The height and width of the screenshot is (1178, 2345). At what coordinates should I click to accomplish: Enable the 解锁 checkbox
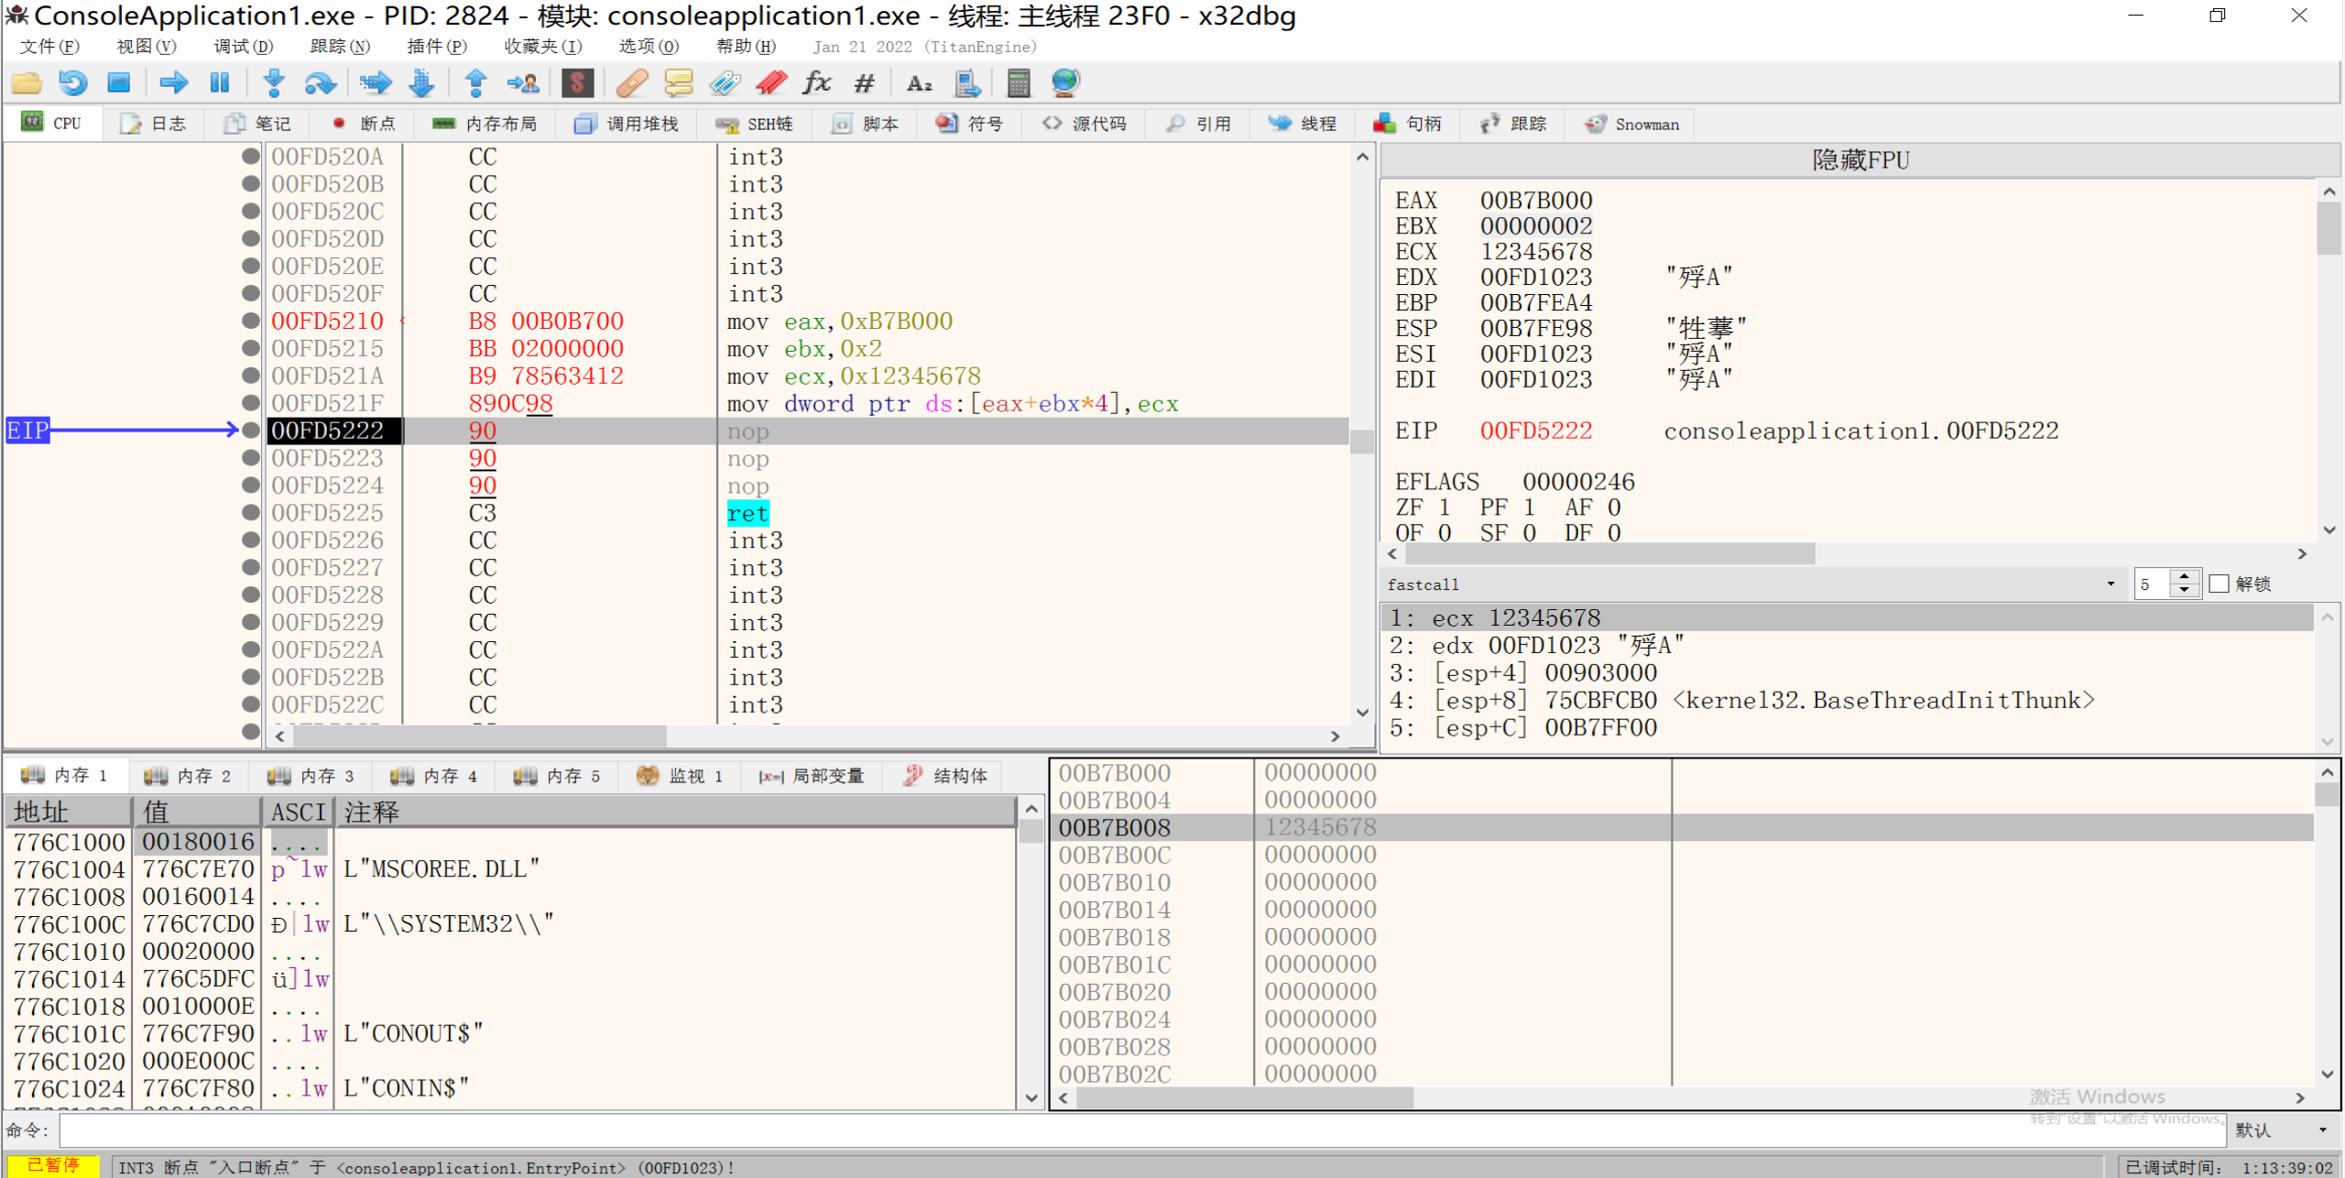pos(2219,584)
